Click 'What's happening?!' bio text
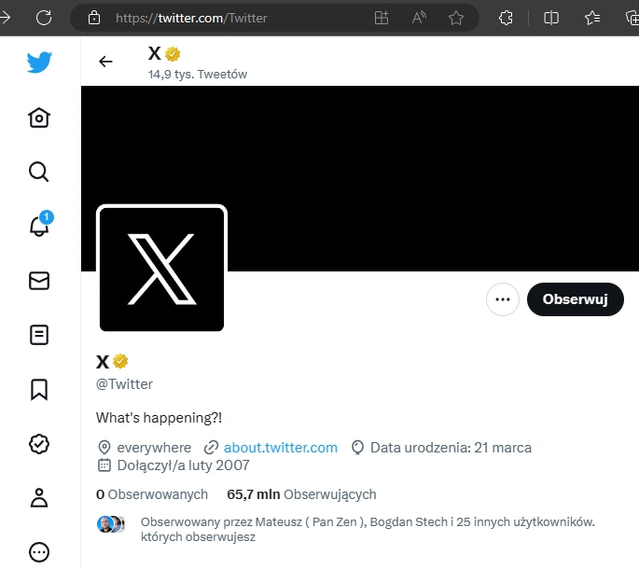The width and height of the screenshot is (639, 569). tap(159, 418)
